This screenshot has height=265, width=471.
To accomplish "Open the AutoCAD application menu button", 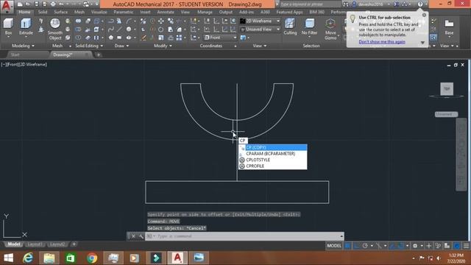I will click(x=7, y=6).
